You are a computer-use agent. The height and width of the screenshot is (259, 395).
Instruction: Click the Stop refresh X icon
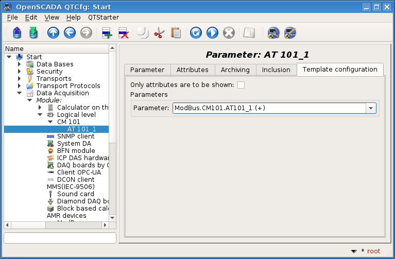click(229, 33)
